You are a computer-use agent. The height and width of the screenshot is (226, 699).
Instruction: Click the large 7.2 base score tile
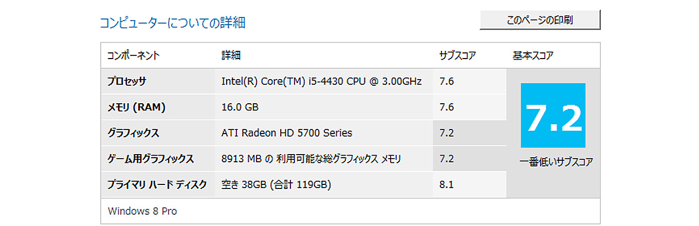tap(553, 116)
